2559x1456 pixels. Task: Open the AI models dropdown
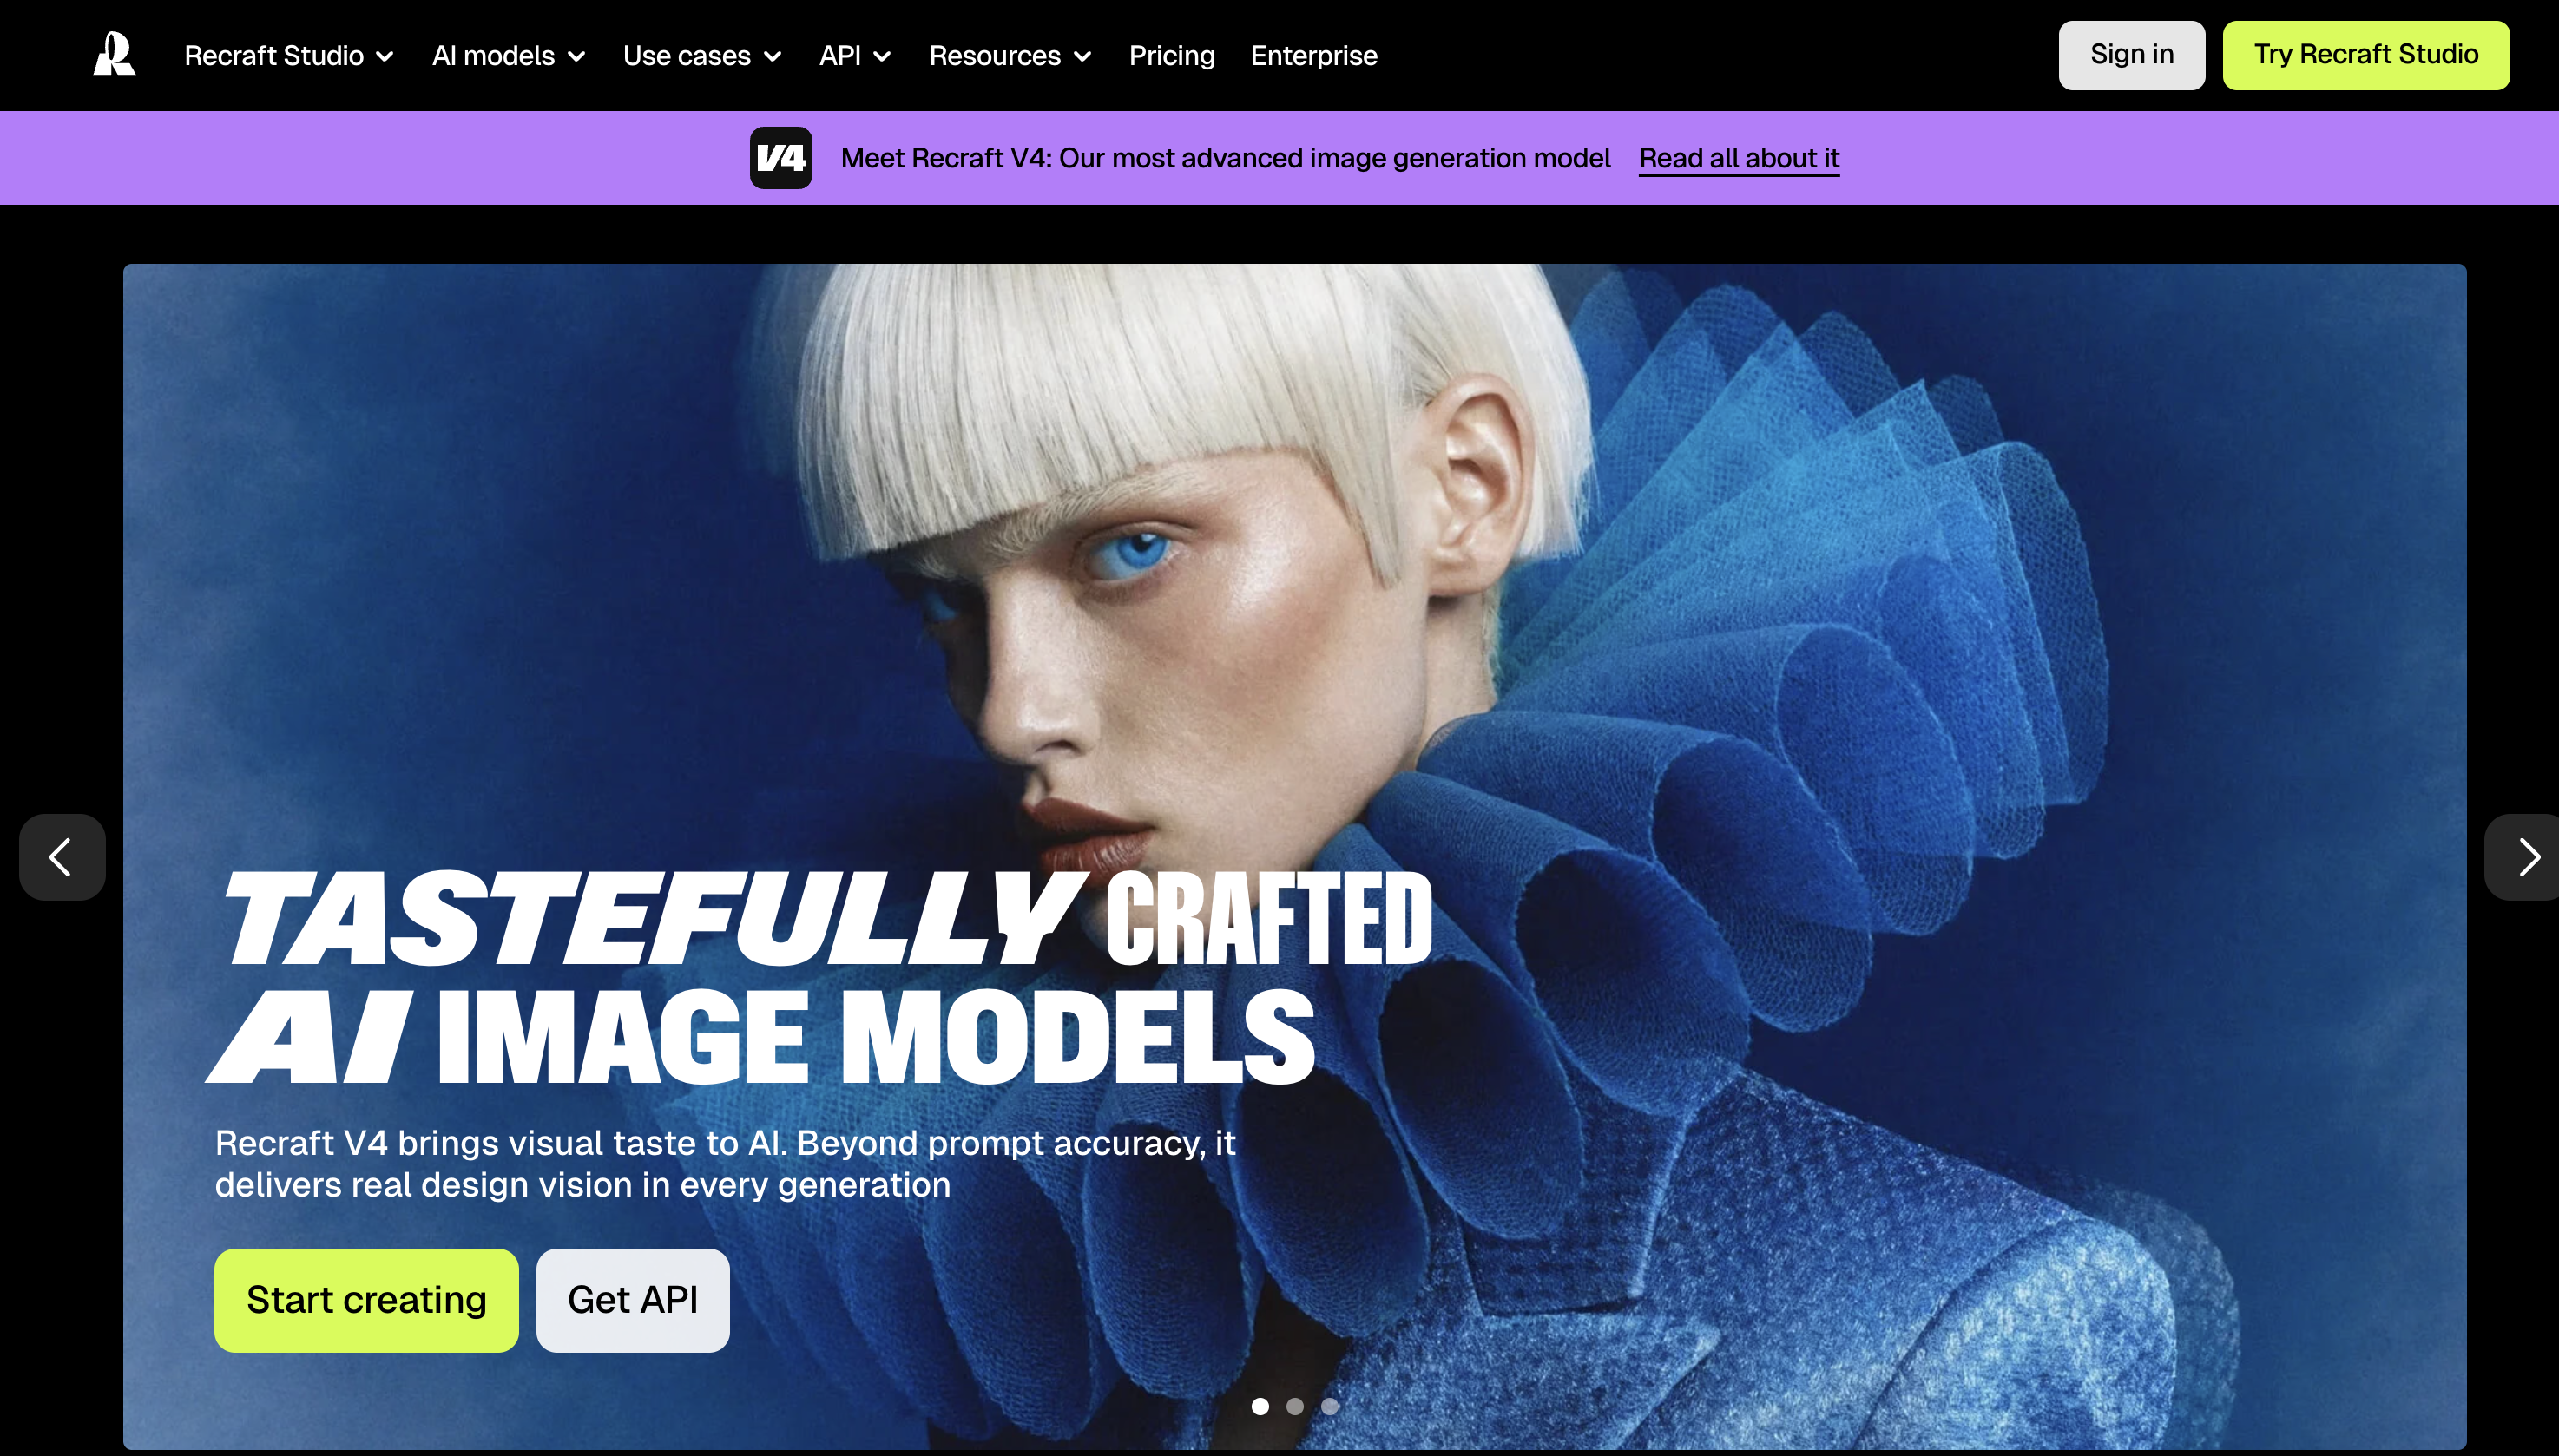tap(508, 56)
